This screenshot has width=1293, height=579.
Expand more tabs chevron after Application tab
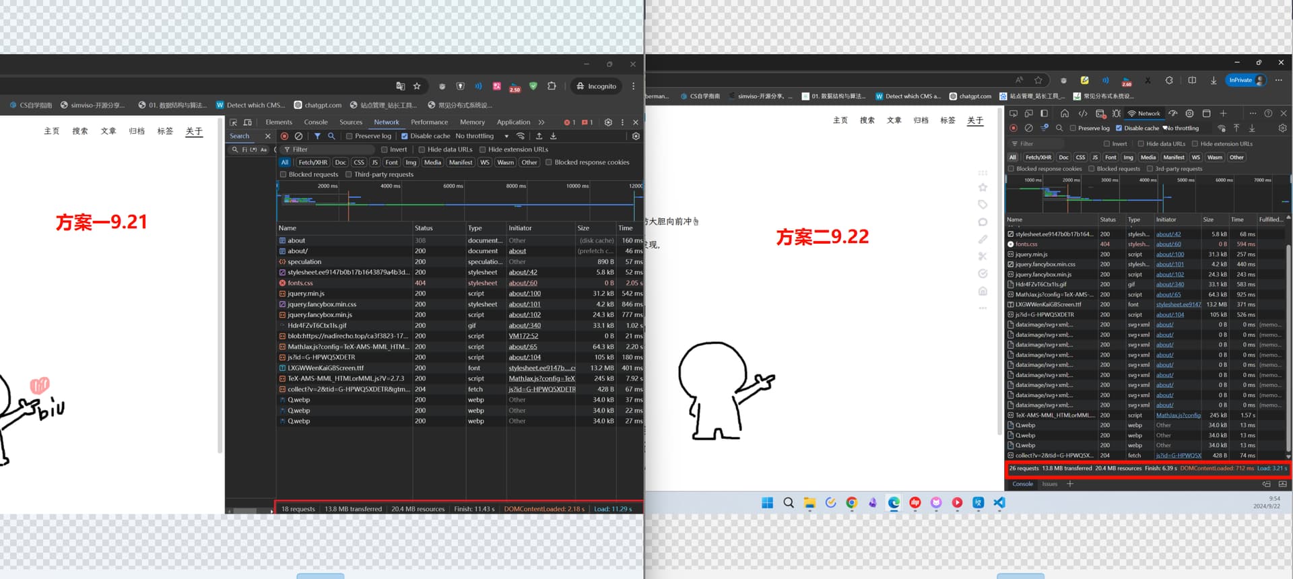pos(541,123)
